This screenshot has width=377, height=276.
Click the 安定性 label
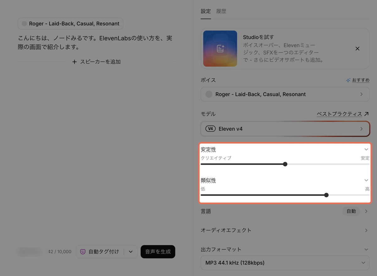pyautogui.click(x=208, y=149)
